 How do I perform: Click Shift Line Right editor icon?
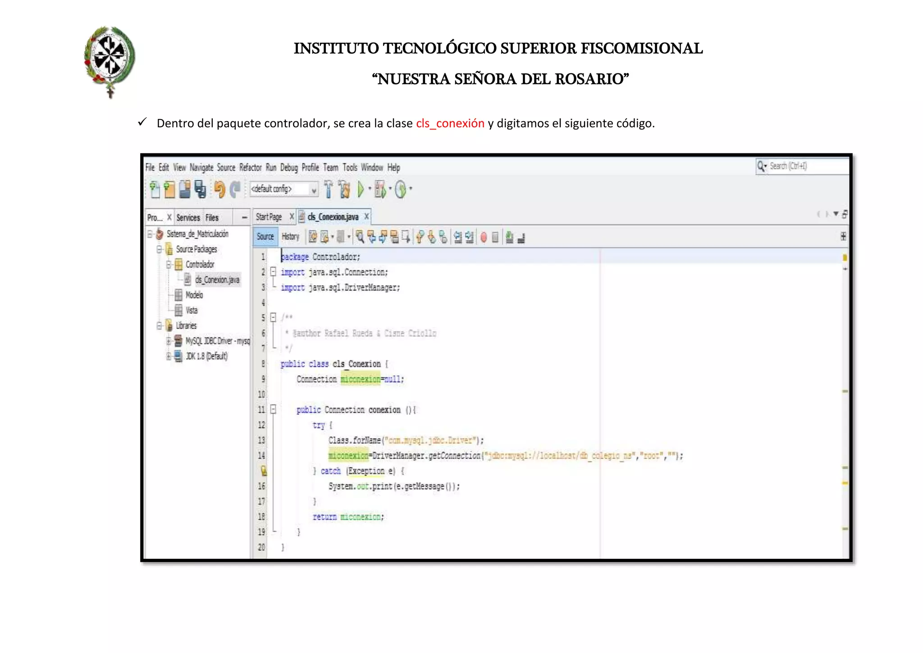pyautogui.click(x=470, y=237)
